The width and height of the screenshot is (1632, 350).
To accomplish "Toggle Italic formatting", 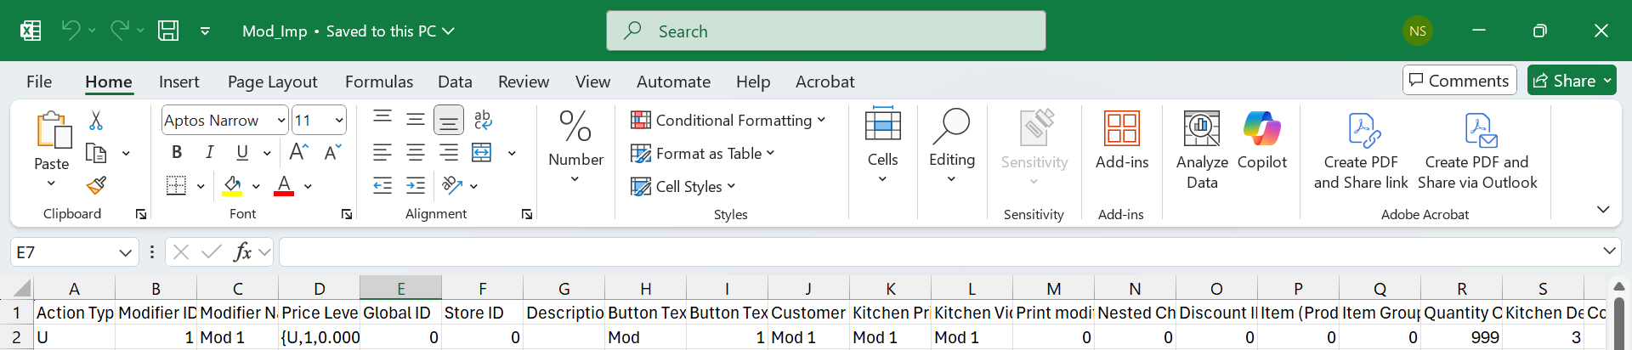I will pyautogui.click(x=209, y=152).
